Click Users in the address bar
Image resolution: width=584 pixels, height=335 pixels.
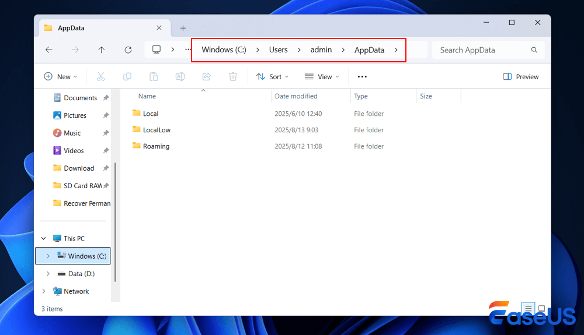[278, 50]
